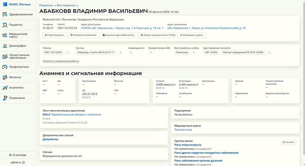Open the Профилактика sidebar icon
This screenshot has height=166, width=305.
click(x=5, y=67)
